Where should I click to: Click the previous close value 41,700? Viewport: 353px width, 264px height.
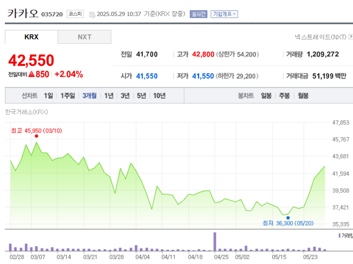tap(147, 54)
